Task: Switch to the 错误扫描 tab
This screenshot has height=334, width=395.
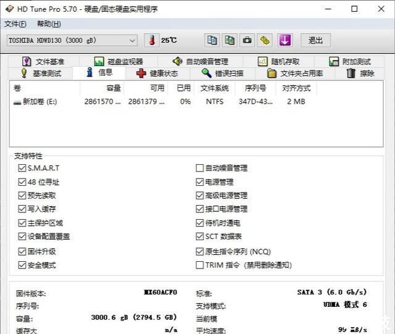Action: (223, 73)
